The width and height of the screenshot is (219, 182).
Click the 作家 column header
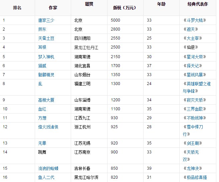pos(53,8)
